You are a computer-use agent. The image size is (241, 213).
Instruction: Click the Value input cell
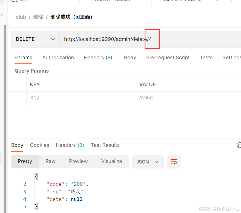(x=188, y=98)
